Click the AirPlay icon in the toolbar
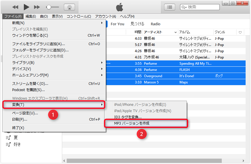Screen dimensions: 251x164 (x=70, y=7)
